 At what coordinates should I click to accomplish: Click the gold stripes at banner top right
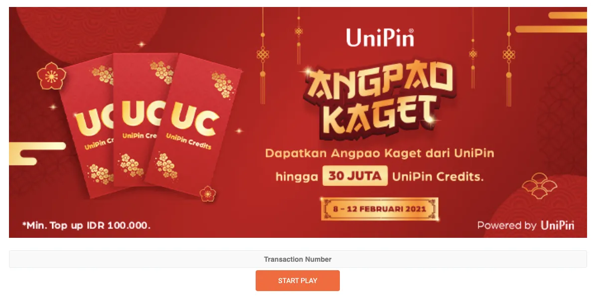pos(551,22)
